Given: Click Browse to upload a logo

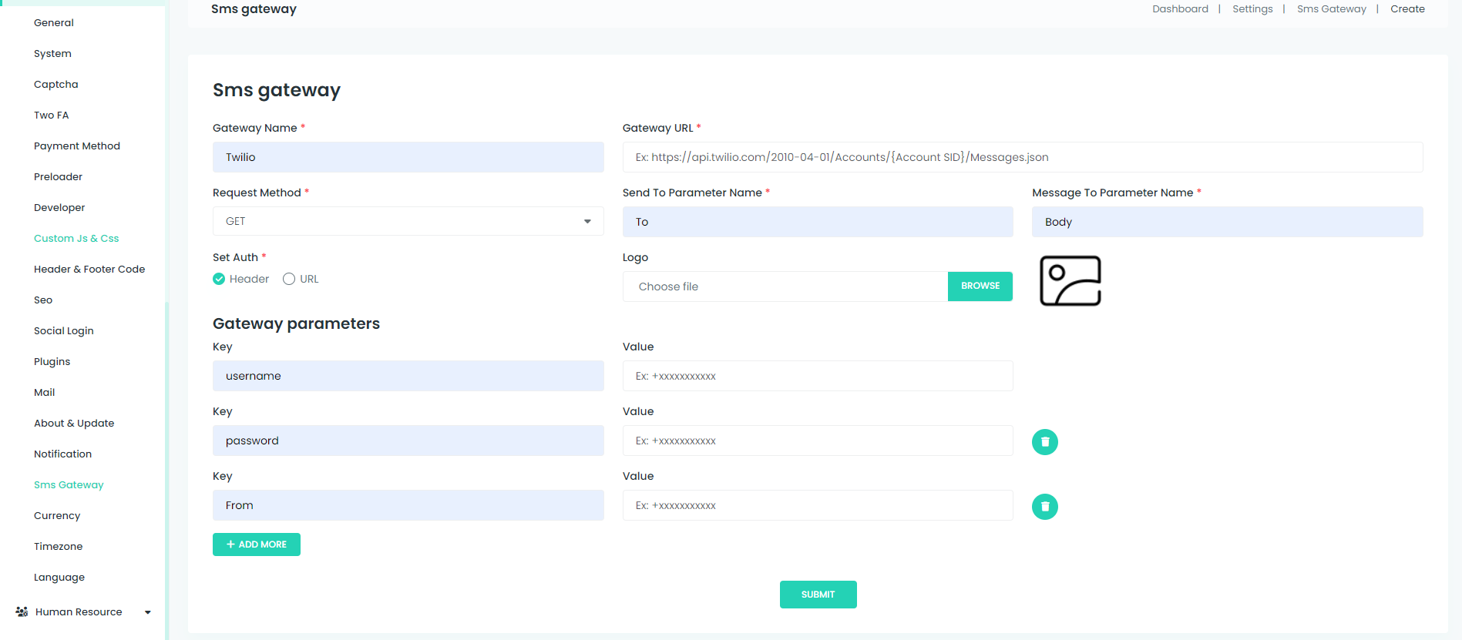Looking at the screenshot, I should 980,286.
